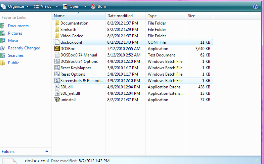Open Recently Changed in Favorite Links
The height and width of the screenshot is (164, 264).
tap(24, 48)
